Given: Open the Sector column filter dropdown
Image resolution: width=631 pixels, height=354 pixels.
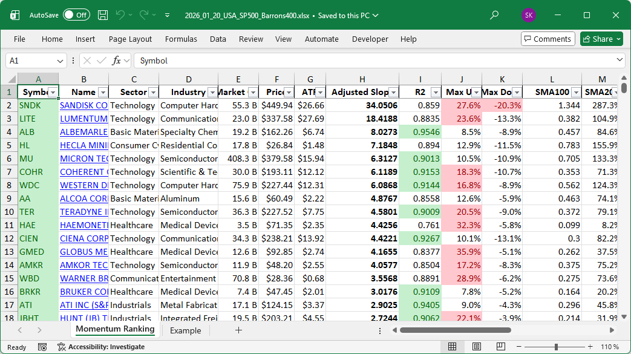Looking at the screenshot, I should pyautogui.click(x=152, y=92).
